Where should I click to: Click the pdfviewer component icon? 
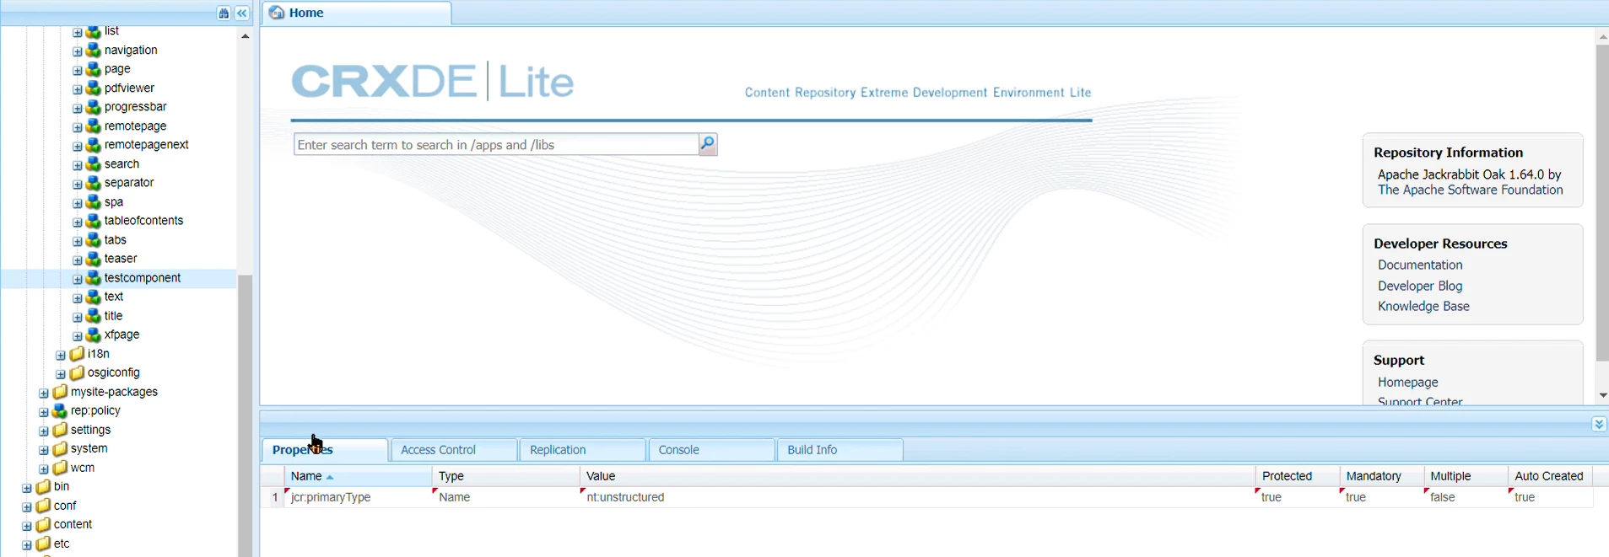click(x=94, y=88)
